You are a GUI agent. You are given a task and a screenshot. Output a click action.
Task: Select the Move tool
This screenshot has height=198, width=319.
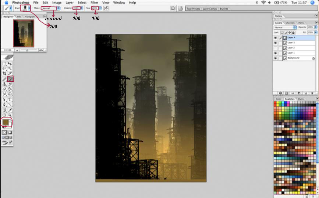[x=10, y=64]
